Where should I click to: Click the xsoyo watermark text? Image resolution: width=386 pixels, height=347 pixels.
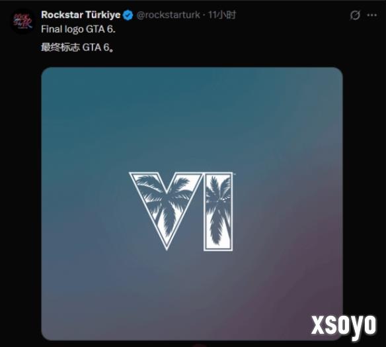tap(344, 326)
